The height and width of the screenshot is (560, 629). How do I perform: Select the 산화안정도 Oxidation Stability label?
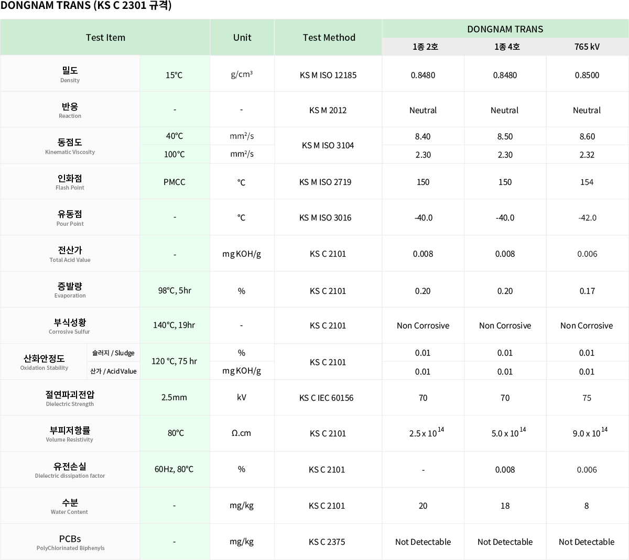(x=44, y=362)
